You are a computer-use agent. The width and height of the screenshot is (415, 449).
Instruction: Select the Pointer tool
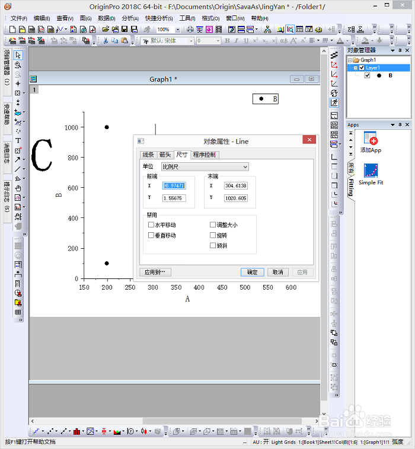point(18,55)
